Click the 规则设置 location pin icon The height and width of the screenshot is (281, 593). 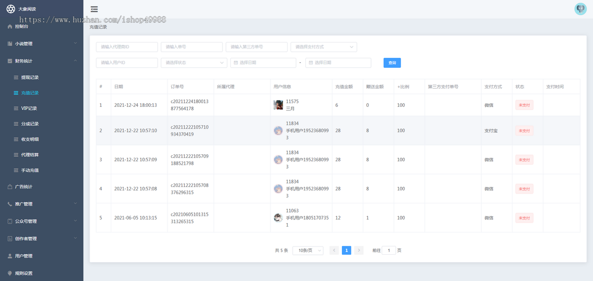(10, 273)
